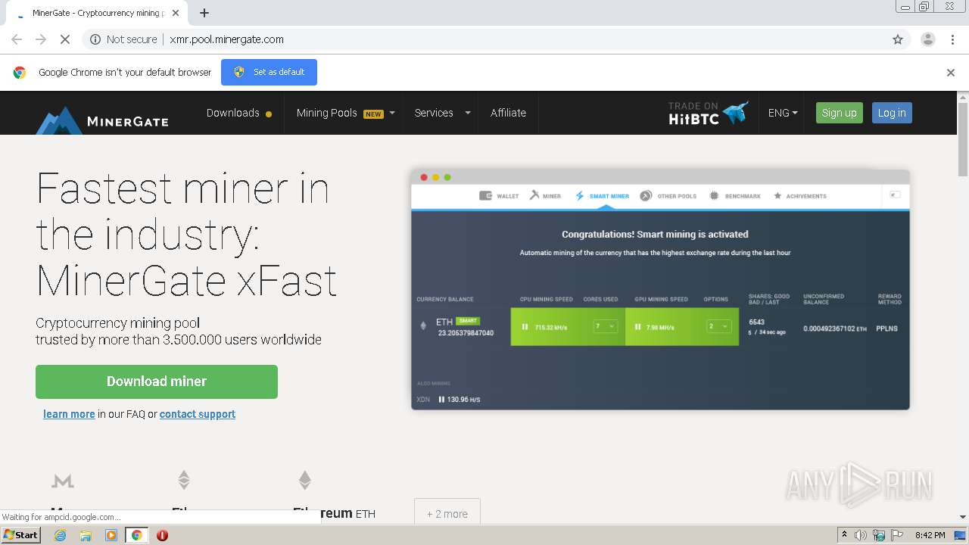This screenshot has height=545, width=969.
Task: Open the Windows Start menu
Action: [20, 535]
